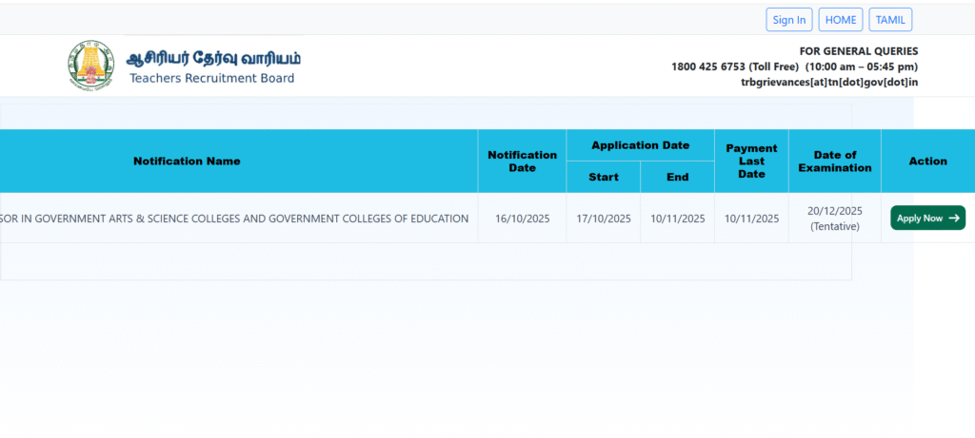975x438 pixels.
Task: Click the Date of Examination column header
Action: pyautogui.click(x=834, y=162)
